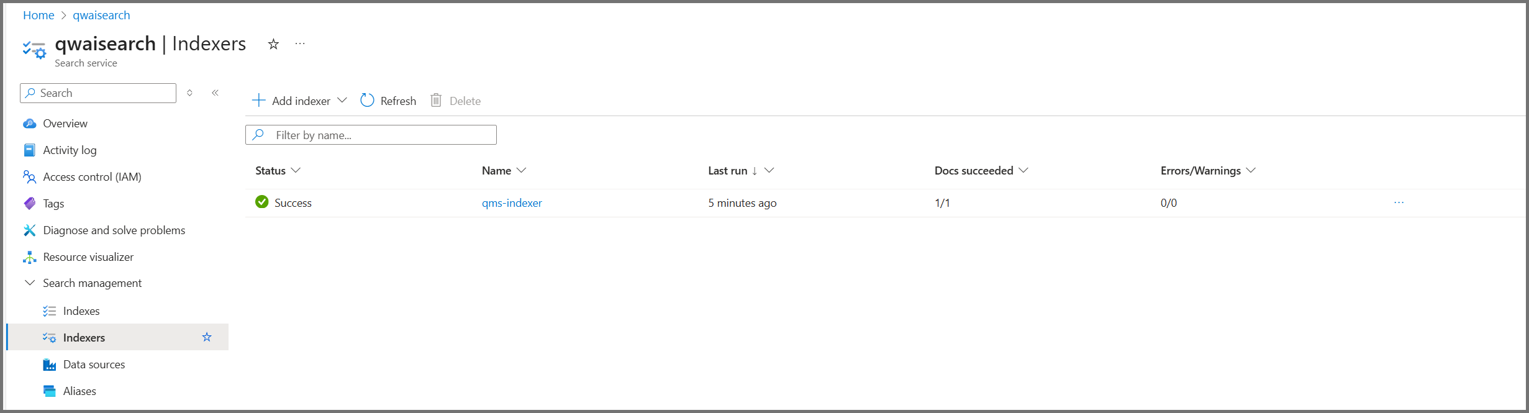Navigate to Home breadcrumb link
The width and height of the screenshot is (1529, 413).
tap(39, 16)
